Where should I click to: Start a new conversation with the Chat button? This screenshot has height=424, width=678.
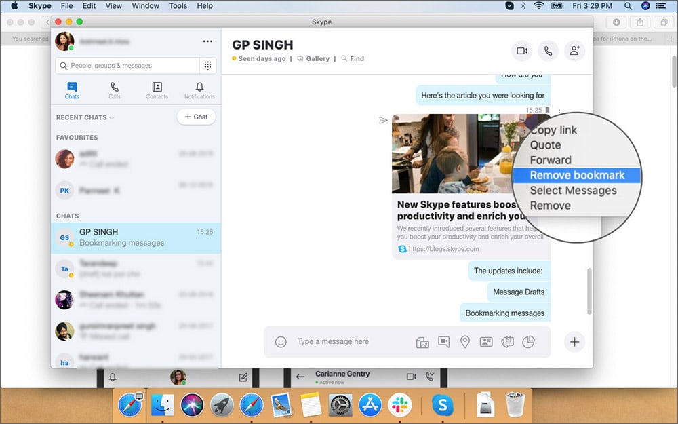point(196,117)
